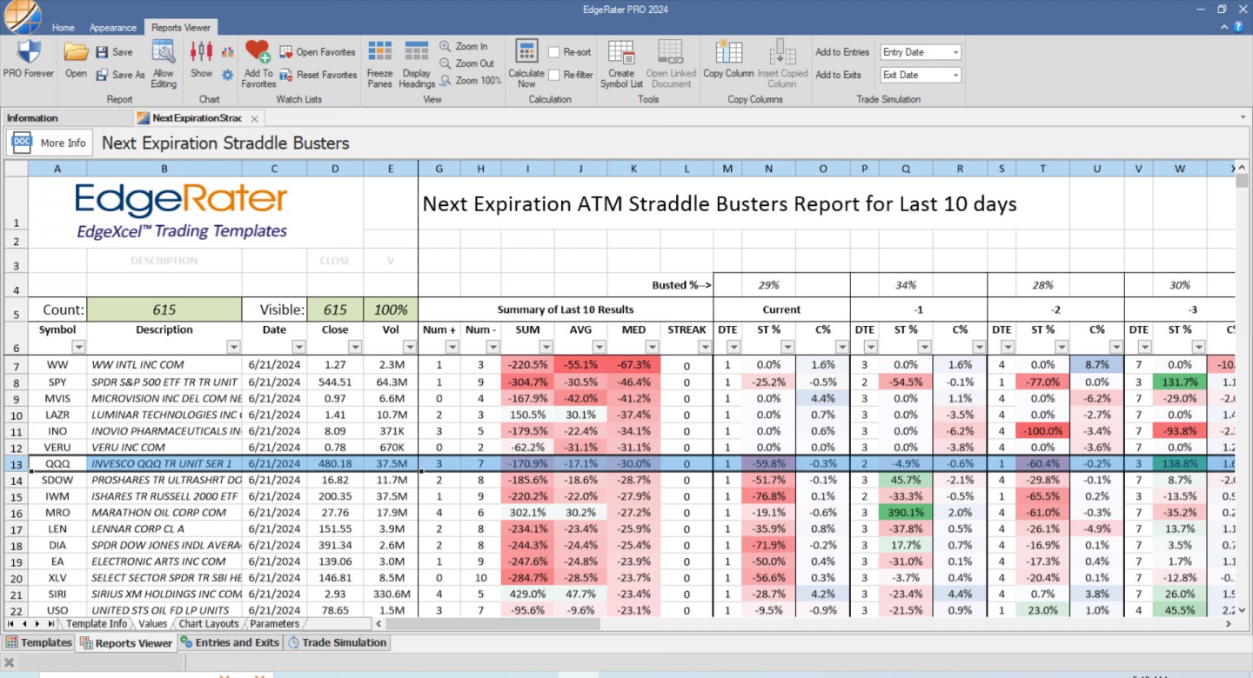This screenshot has height=678, width=1253.
Task: Click the PRO Forever shield icon
Action: (x=28, y=52)
